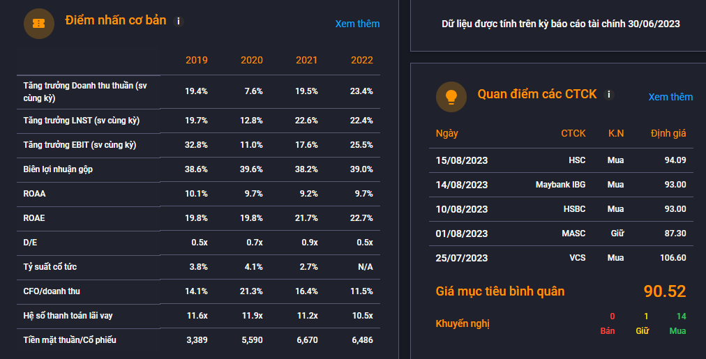Open the VCS valuation of 106.60
This screenshot has height=359, width=706.
pos(673,258)
